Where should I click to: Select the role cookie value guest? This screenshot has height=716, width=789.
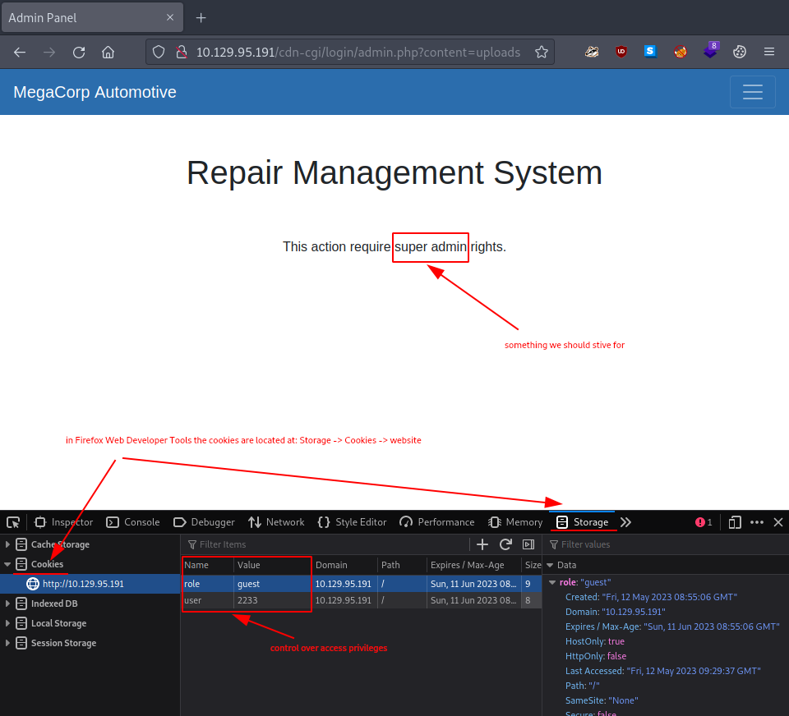tap(248, 584)
